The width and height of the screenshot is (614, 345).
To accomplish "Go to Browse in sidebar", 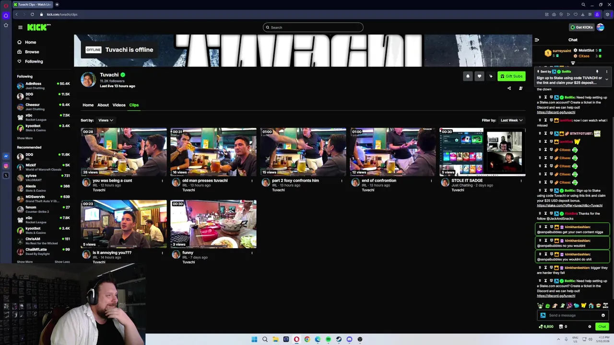I will point(28,52).
